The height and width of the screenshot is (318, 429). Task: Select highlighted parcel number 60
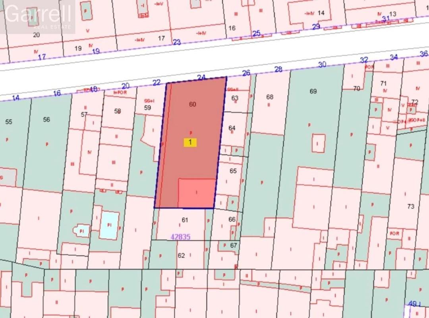(193, 104)
